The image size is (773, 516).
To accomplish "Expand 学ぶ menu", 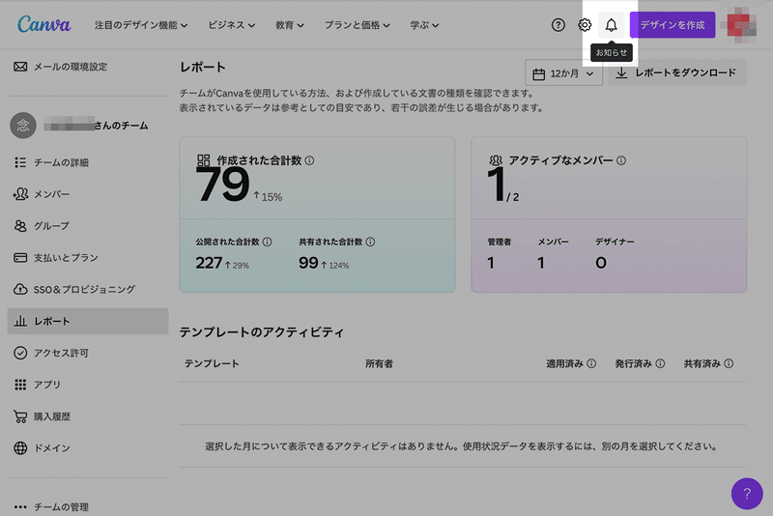I will point(424,25).
